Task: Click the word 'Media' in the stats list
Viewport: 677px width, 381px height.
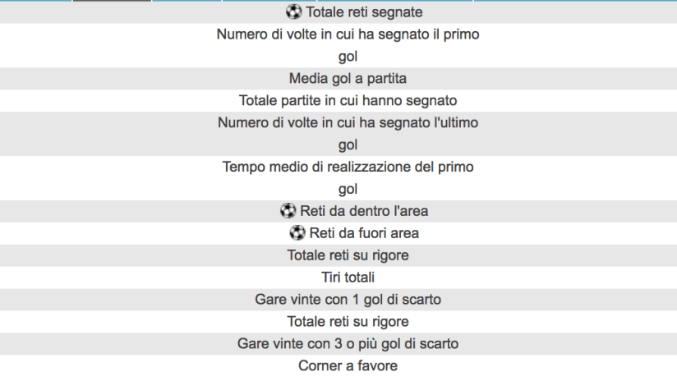Action: pos(307,79)
